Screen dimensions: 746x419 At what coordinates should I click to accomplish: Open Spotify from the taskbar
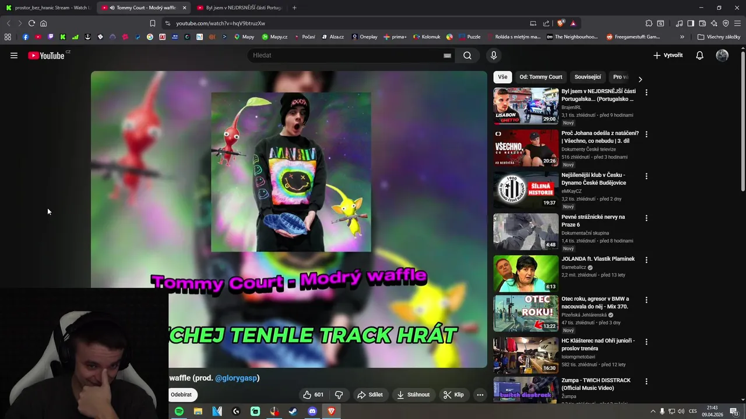tap(179, 411)
